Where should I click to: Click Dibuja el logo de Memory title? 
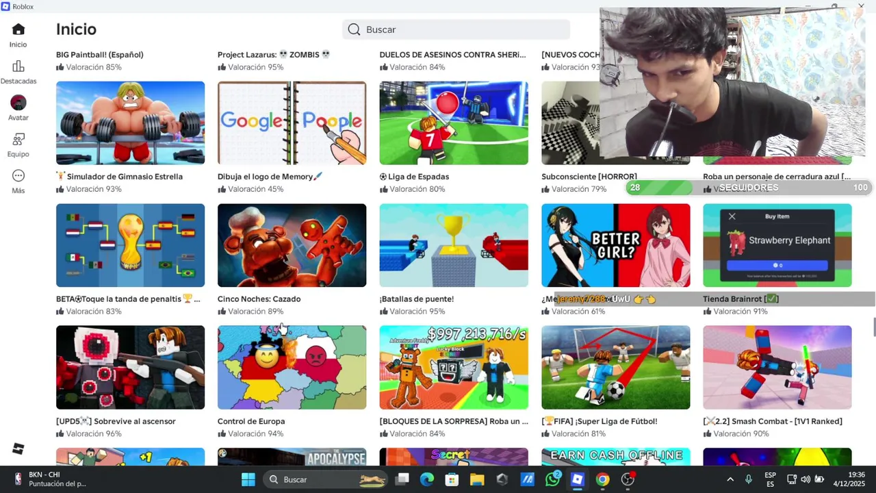point(270,177)
